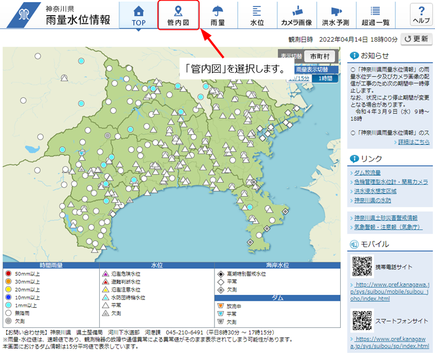This screenshot has height=355, width=435.
Task: Open the ヘルプ question mark button
Action: tap(421, 15)
